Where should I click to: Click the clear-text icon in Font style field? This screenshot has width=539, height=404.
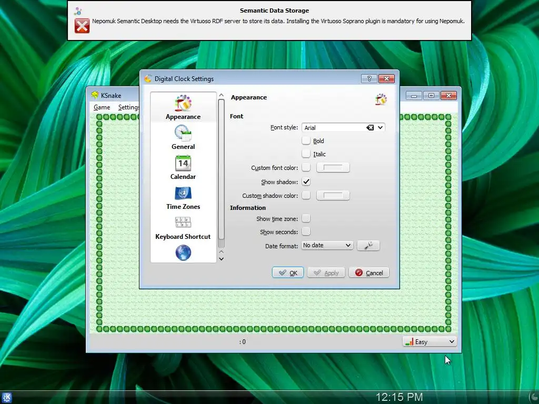coord(370,127)
